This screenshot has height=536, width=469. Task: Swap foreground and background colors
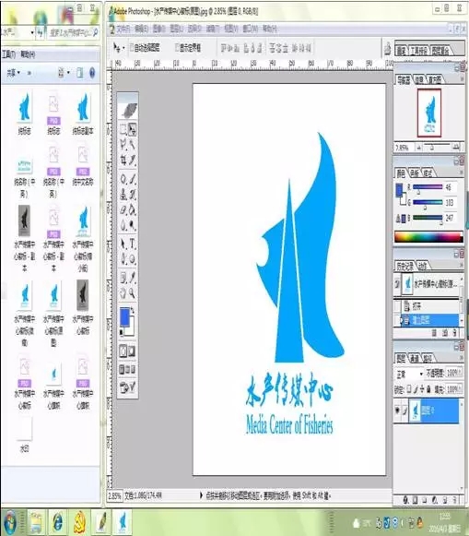133,310
